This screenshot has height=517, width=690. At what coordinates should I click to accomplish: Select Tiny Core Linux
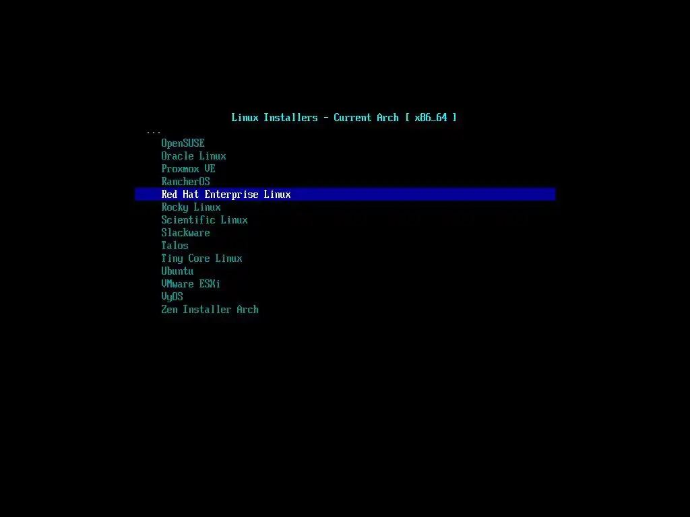tap(201, 258)
